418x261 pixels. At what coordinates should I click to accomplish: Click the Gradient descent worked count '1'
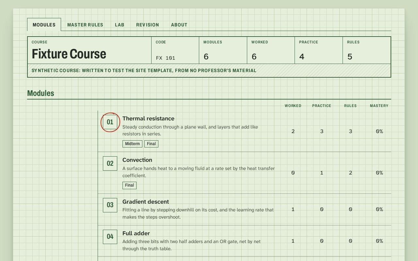pyautogui.click(x=293, y=209)
